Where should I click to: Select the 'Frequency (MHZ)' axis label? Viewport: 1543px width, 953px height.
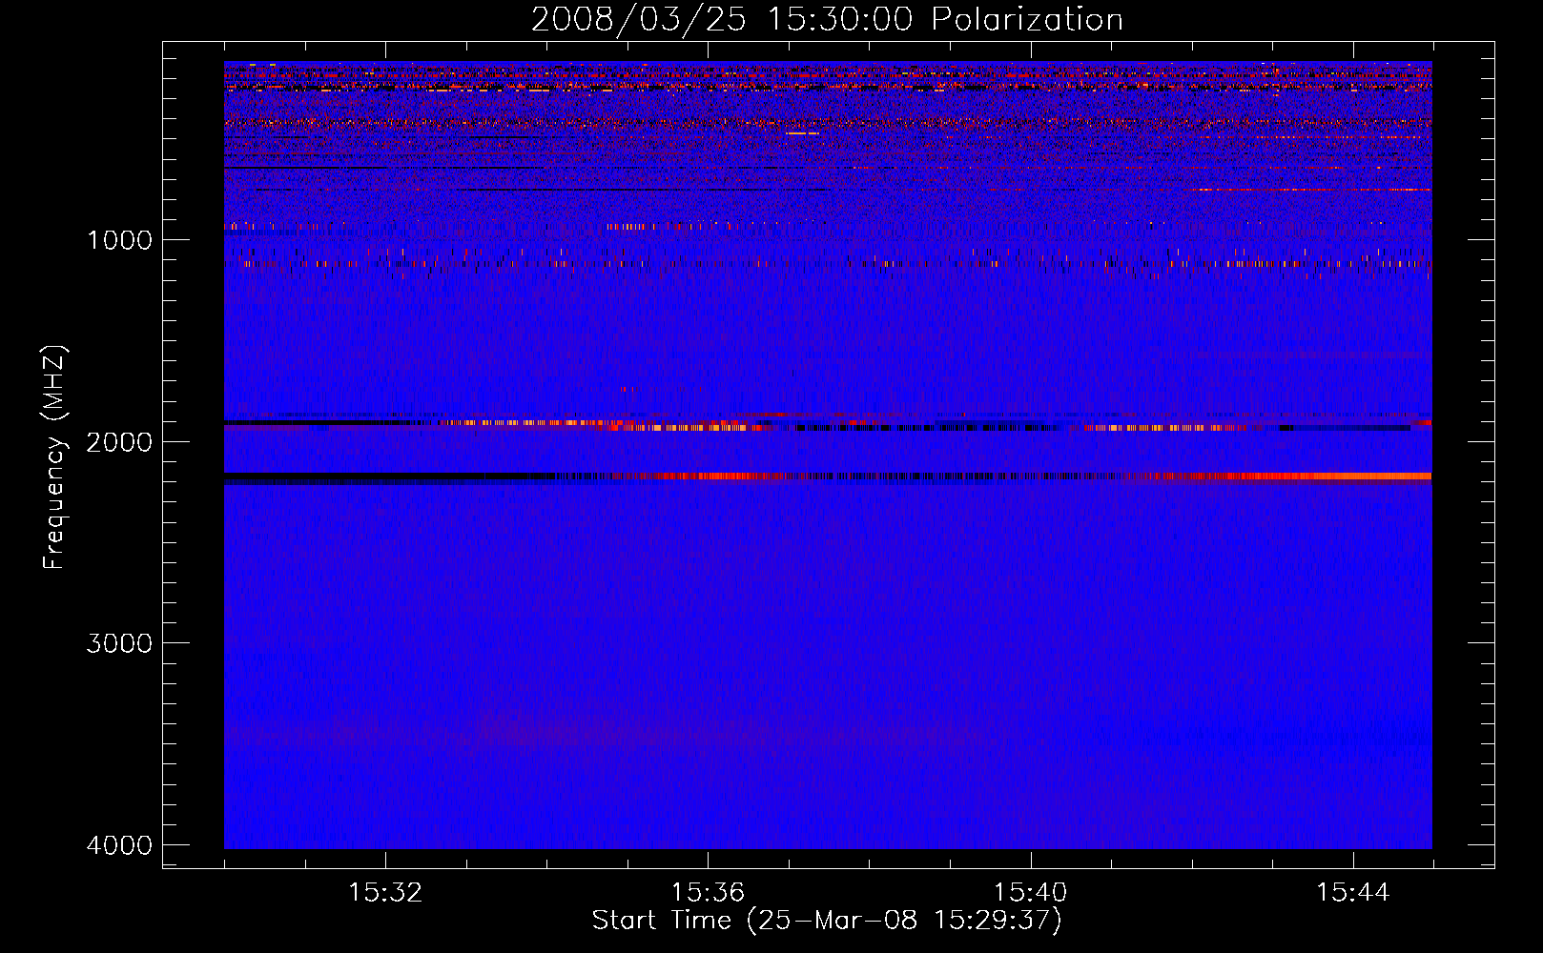pyautogui.click(x=54, y=457)
